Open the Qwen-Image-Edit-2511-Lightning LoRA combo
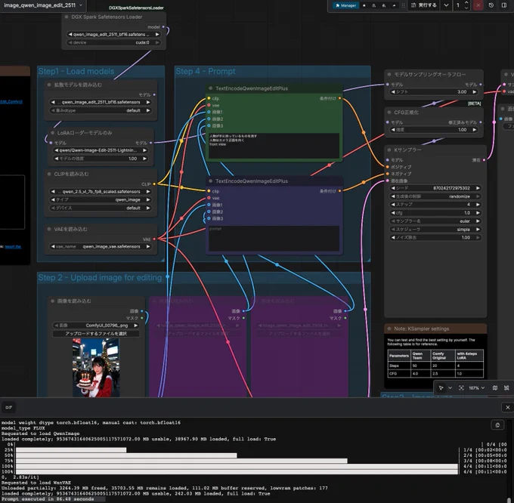The image size is (514, 503). click(101, 150)
